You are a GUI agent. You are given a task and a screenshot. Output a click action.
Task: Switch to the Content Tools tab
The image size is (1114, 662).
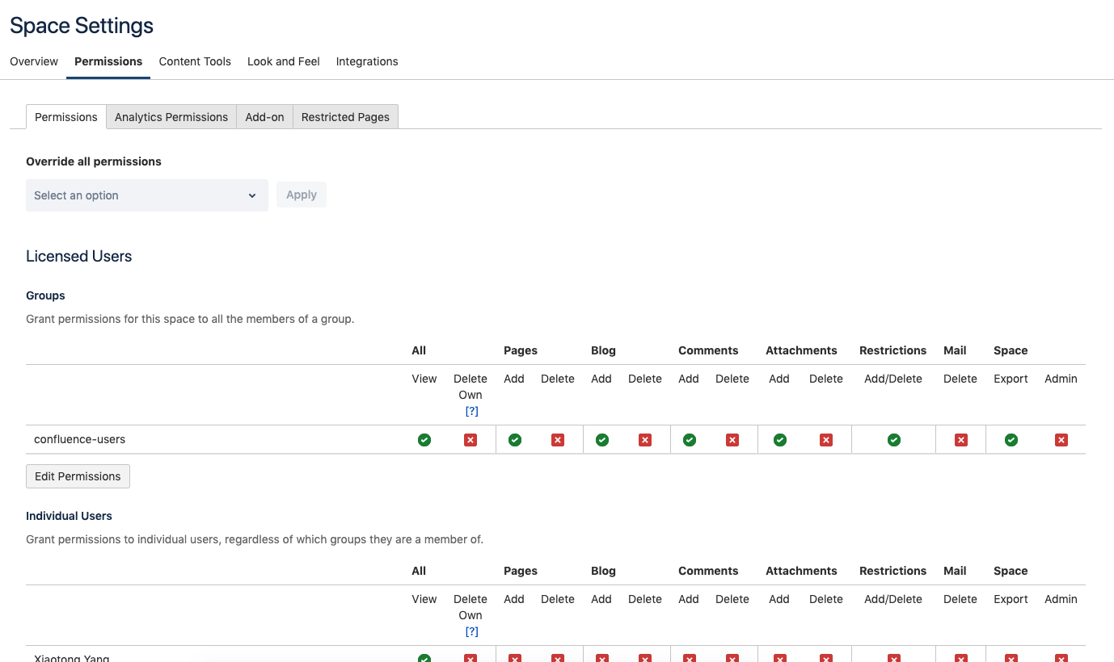point(195,61)
